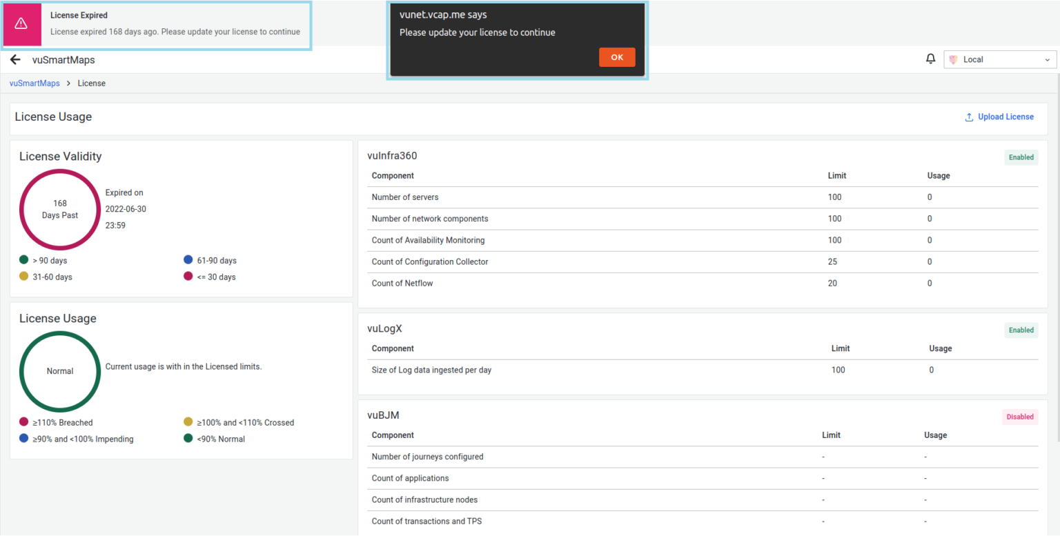
Task: Click the blue 61-90 days legend dot
Action: coord(188,260)
